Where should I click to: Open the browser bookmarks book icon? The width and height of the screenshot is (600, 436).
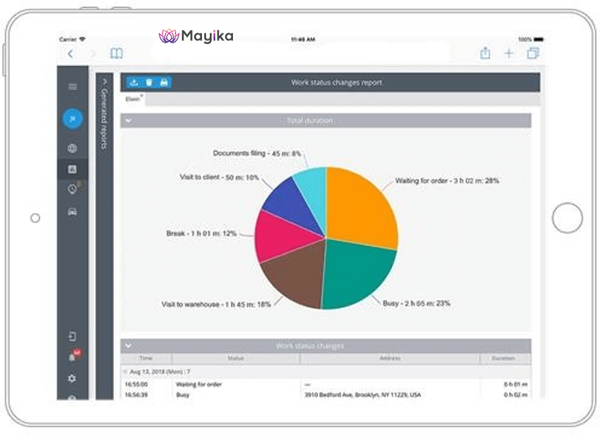(116, 53)
